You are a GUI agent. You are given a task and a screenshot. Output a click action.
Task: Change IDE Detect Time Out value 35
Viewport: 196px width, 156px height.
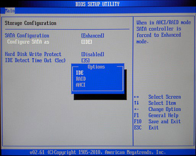coord(85,60)
